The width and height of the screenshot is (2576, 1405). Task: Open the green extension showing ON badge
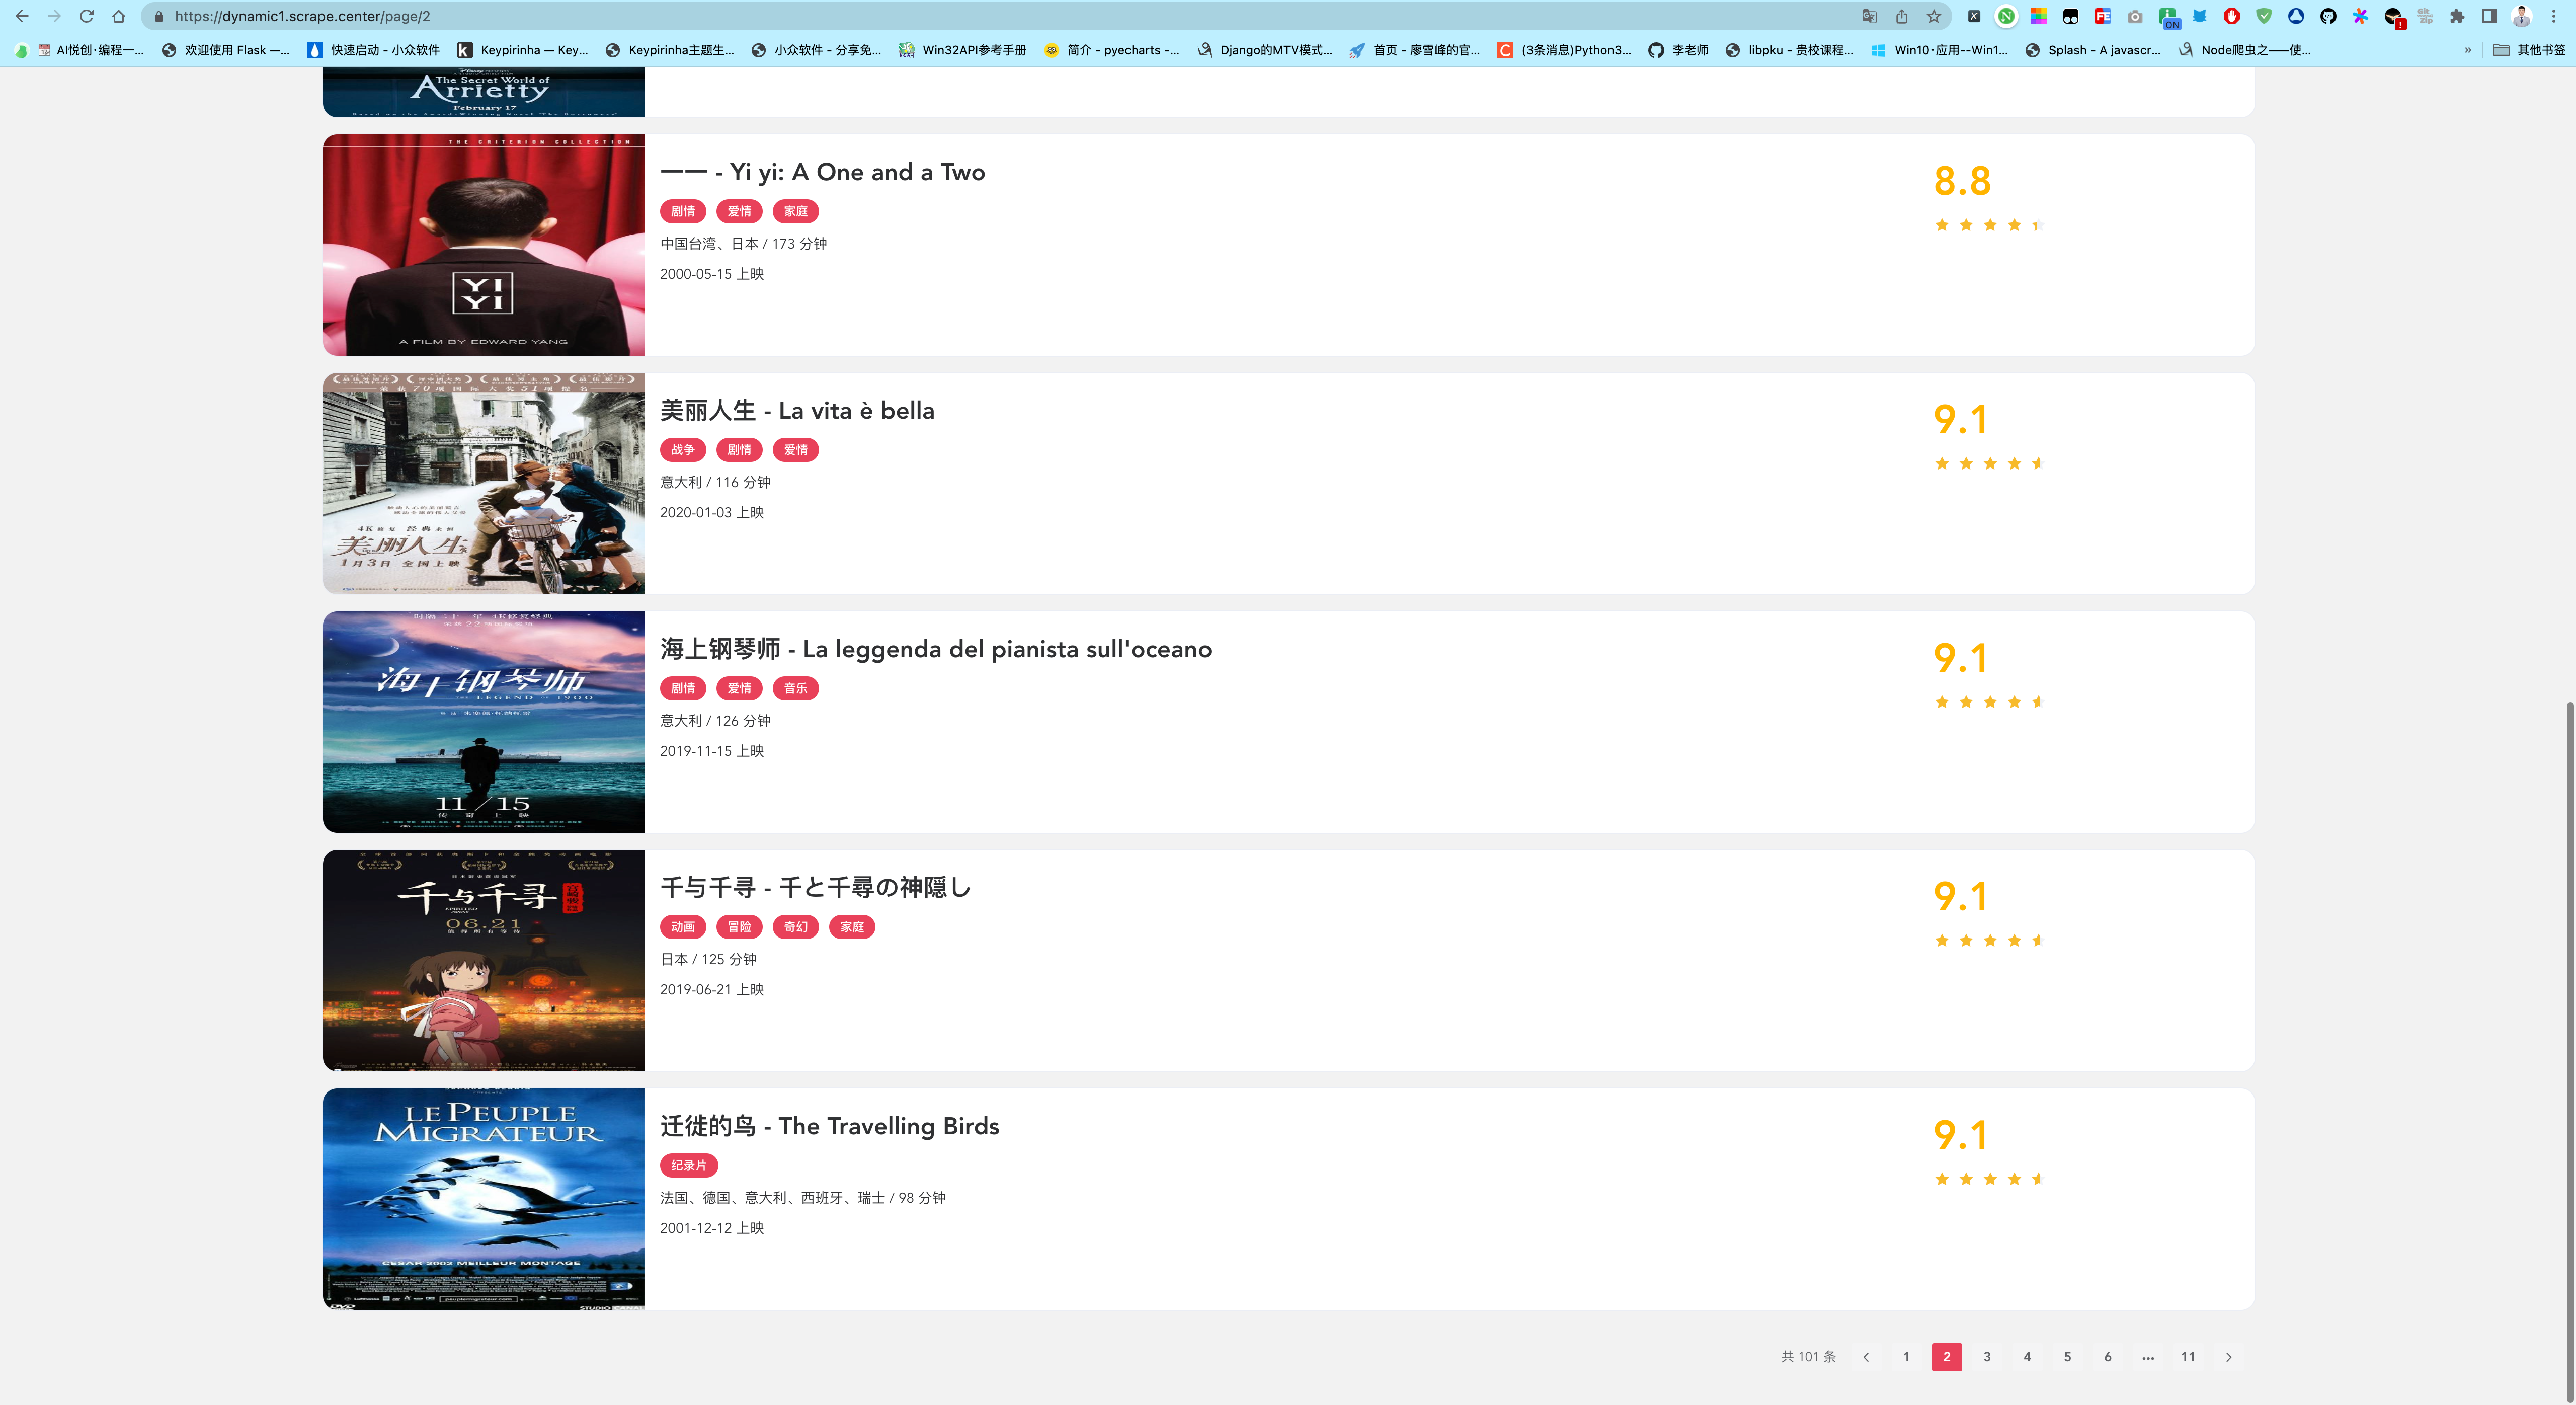pos(2168,17)
